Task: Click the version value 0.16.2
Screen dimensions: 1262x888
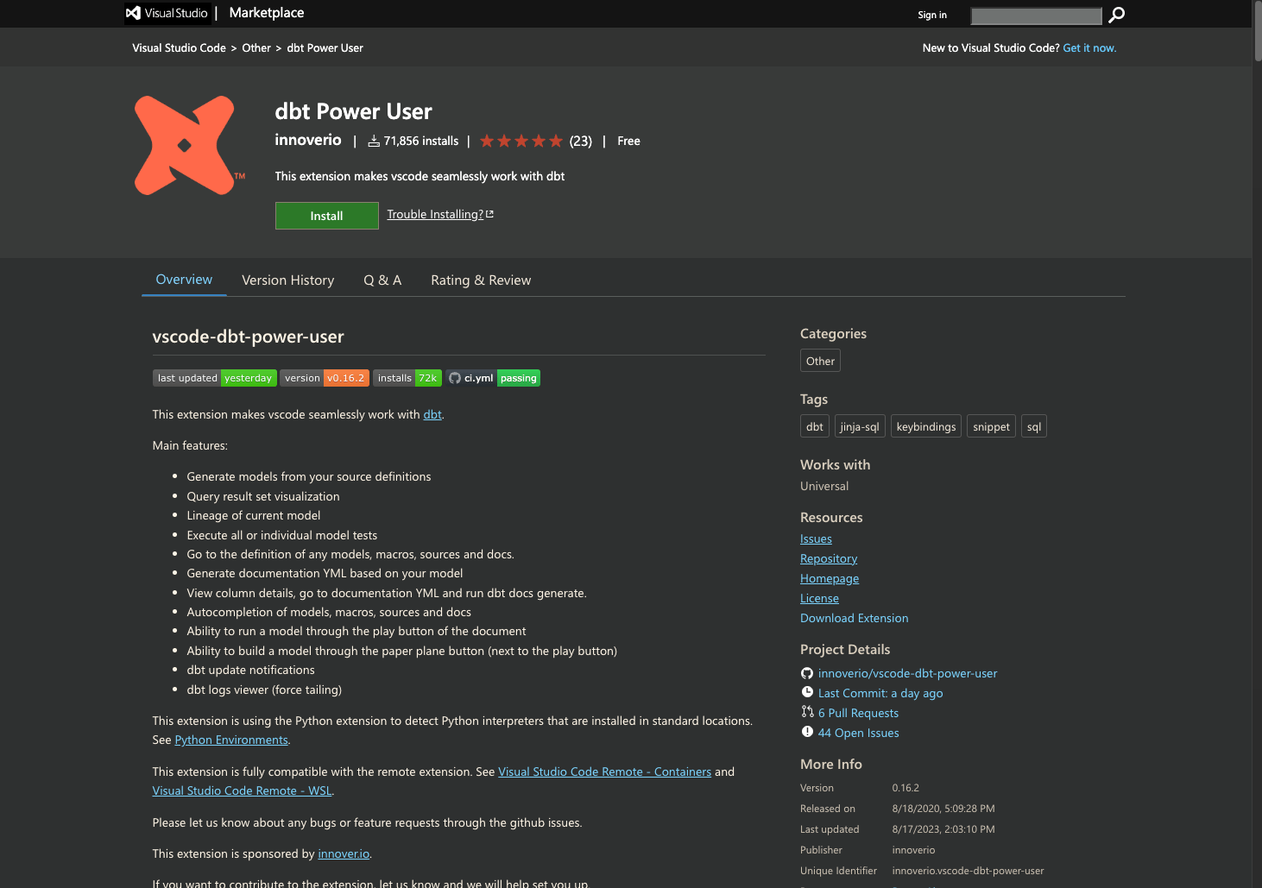Action: coord(905,788)
